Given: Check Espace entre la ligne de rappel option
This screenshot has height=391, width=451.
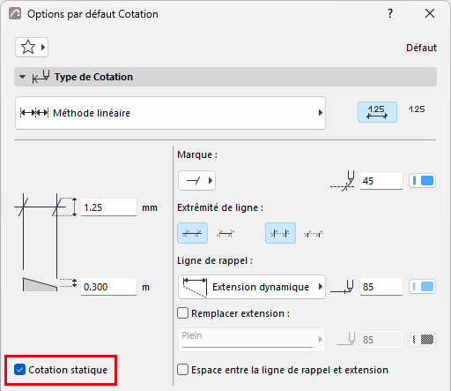Looking at the screenshot, I should pos(182,370).
